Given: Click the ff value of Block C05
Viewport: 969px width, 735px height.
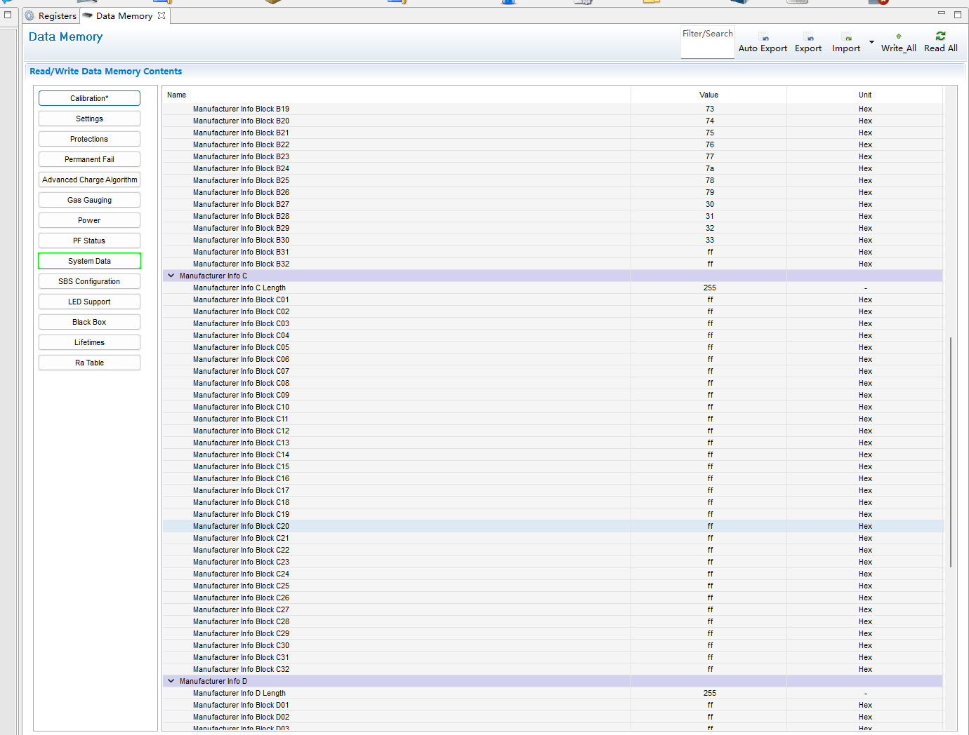Looking at the screenshot, I should point(709,347).
